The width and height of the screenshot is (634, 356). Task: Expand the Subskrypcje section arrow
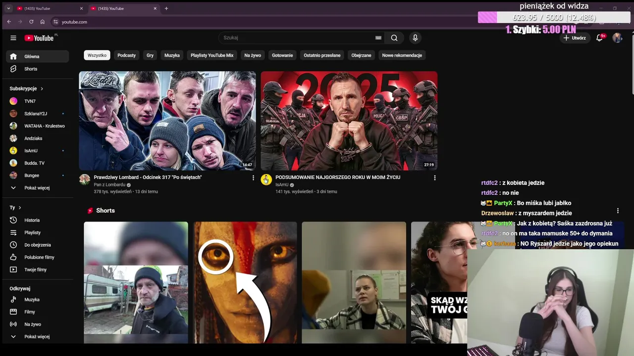point(42,89)
